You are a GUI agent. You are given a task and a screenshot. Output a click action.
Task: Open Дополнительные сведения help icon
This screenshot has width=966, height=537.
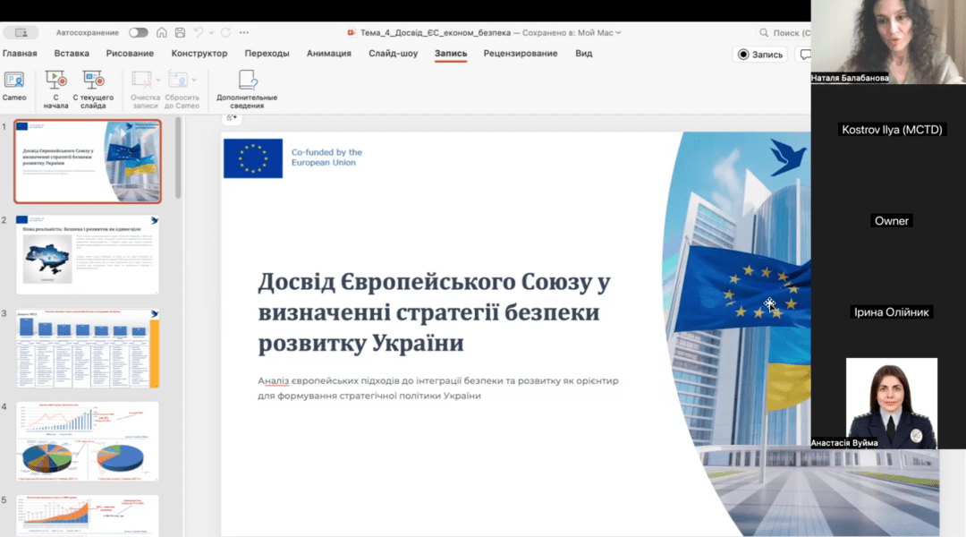[247, 81]
